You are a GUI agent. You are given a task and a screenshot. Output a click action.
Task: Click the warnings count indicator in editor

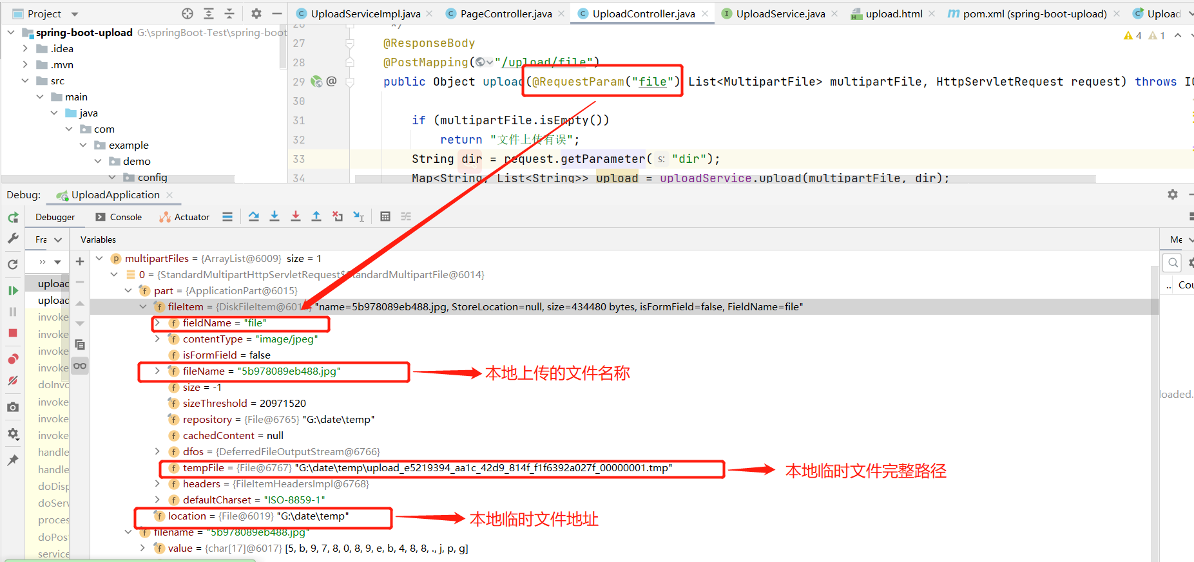click(x=1133, y=35)
